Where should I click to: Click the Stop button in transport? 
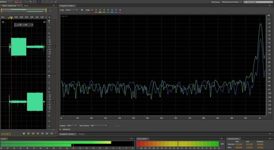point(24,133)
